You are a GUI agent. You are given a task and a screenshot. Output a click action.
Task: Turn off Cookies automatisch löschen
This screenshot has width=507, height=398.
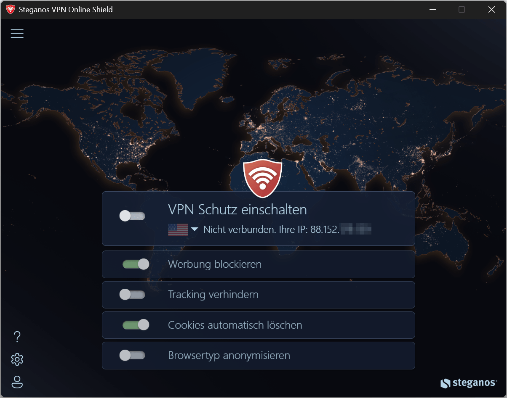[x=136, y=325]
